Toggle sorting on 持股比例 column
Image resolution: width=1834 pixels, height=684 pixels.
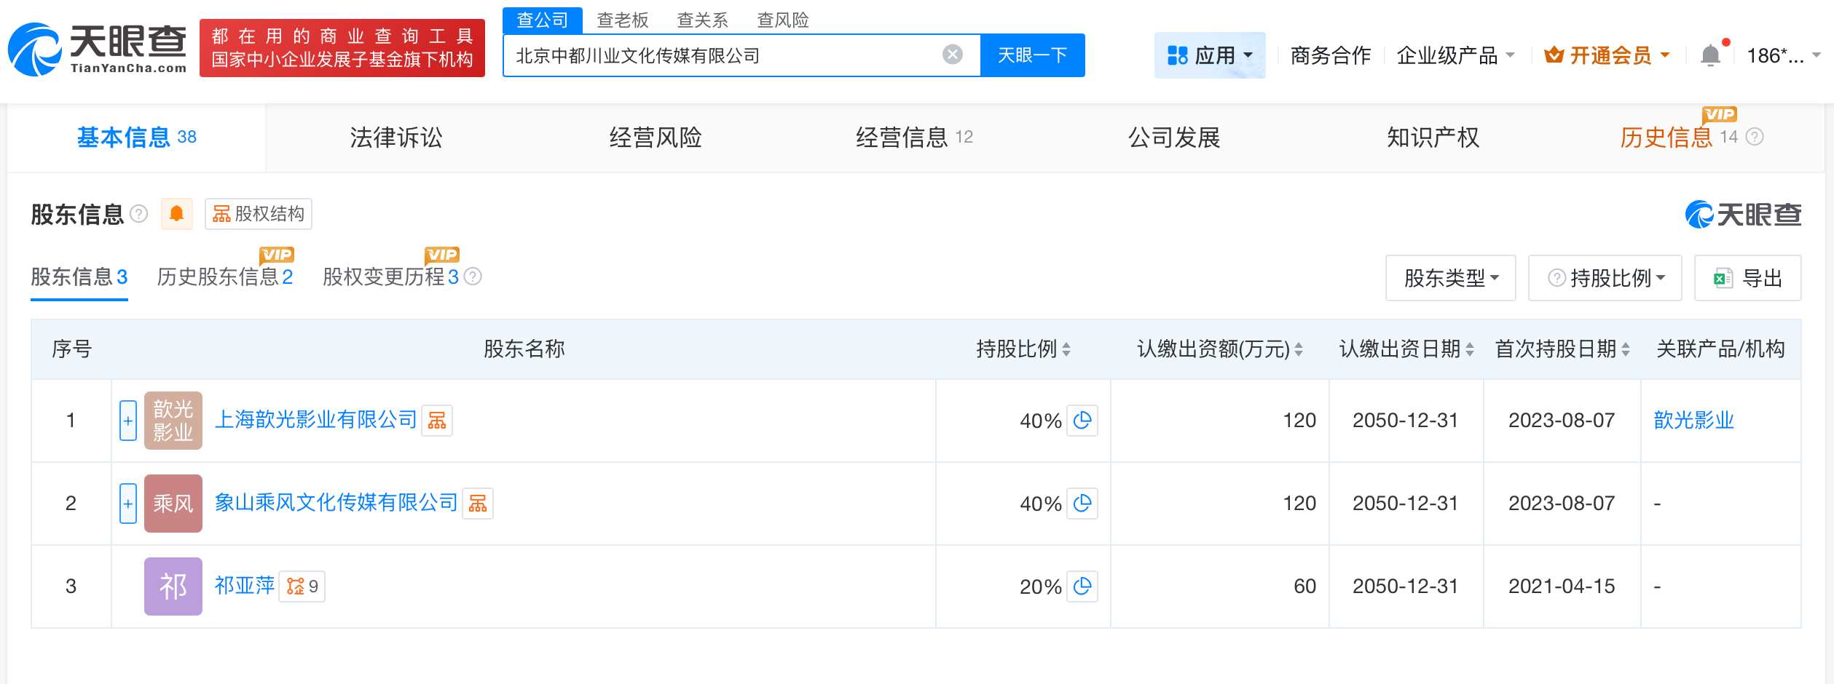tap(1068, 349)
